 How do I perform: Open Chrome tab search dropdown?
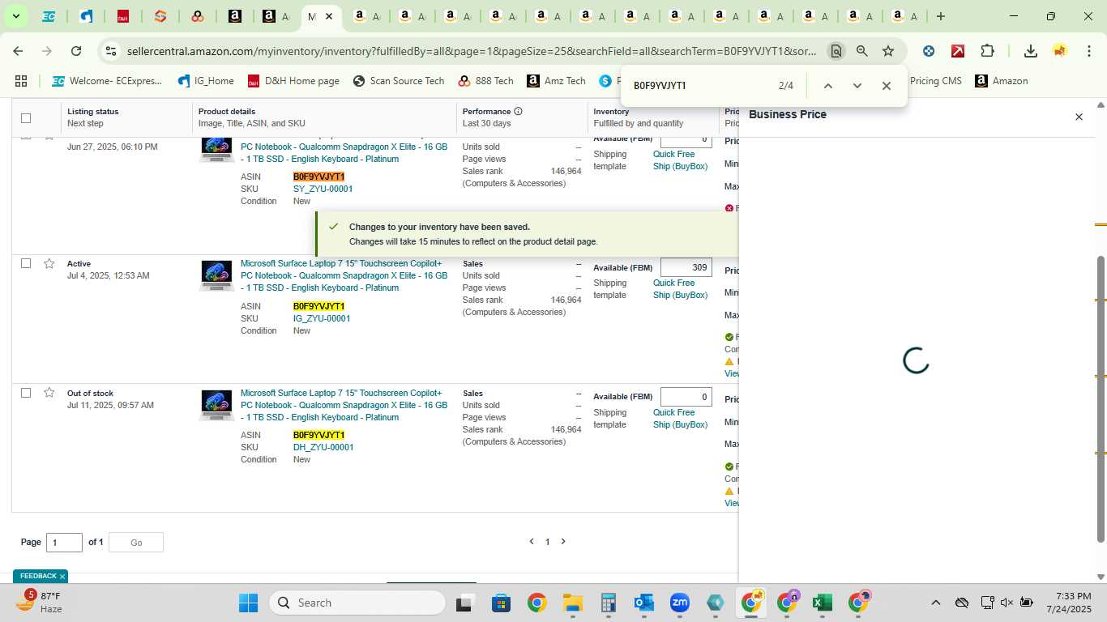point(15,16)
